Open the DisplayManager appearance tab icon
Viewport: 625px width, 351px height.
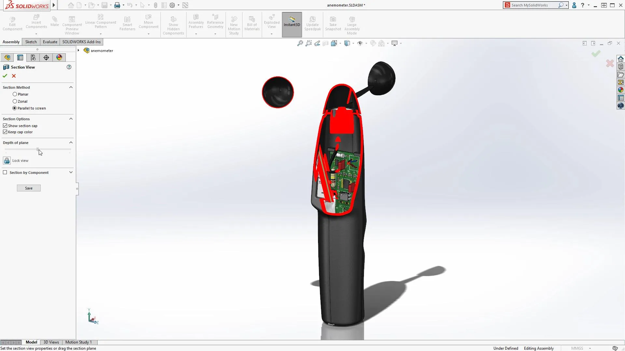(x=59, y=58)
